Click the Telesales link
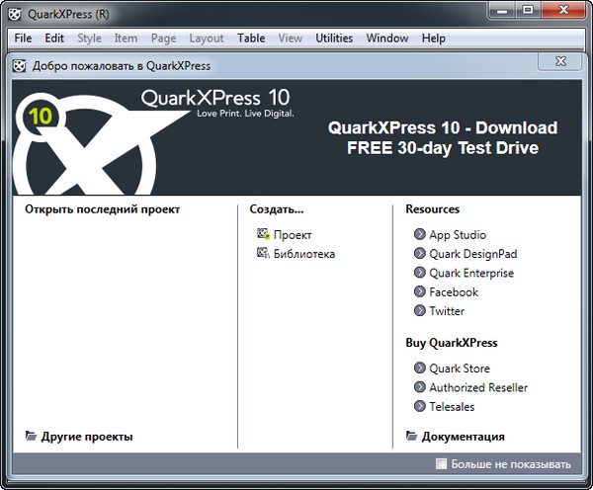Image resolution: width=593 pixels, height=490 pixels. (x=451, y=407)
